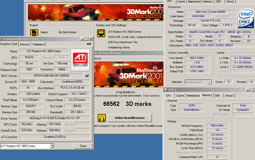
Task: Click the Driver Version field
Action: pos(55,118)
